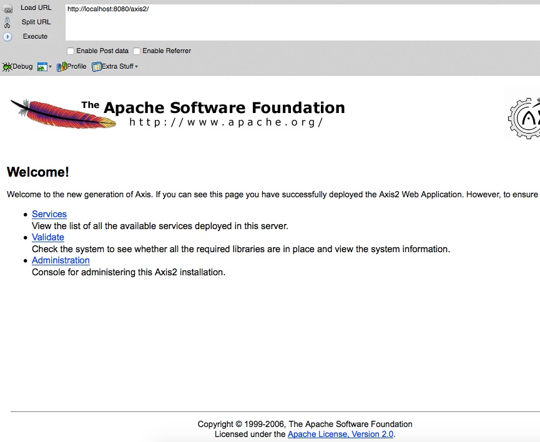Open the Extra Stuff menu

[115, 67]
